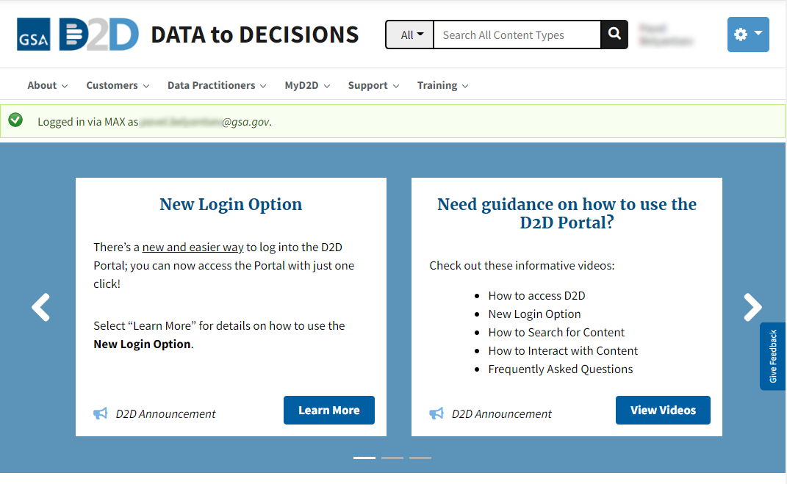Image resolution: width=787 pixels, height=484 pixels.
Task: Open the gear settings menu
Action: pos(747,35)
